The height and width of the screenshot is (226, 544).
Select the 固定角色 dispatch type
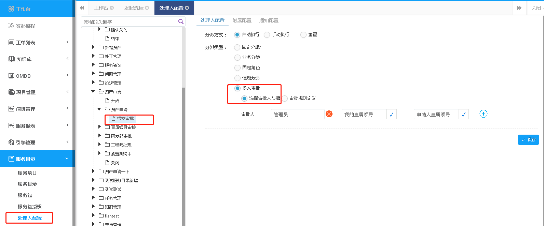click(237, 68)
